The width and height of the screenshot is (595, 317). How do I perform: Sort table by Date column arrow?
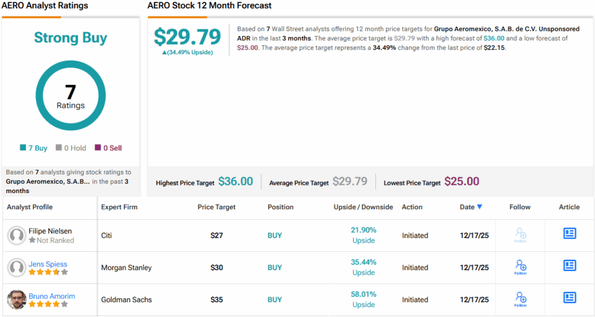click(x=479, y=207)
